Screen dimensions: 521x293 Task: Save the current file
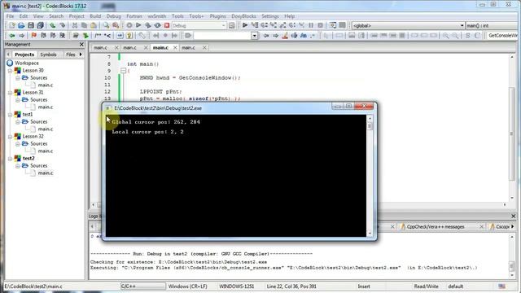point(31,25)
